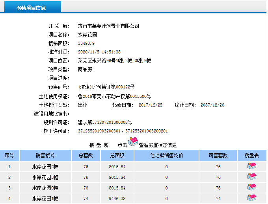Click the 楼 盘 表 section heading
The height and width of the screenshot is (204, 268).
pyautogui.click(x=99, y=145)
